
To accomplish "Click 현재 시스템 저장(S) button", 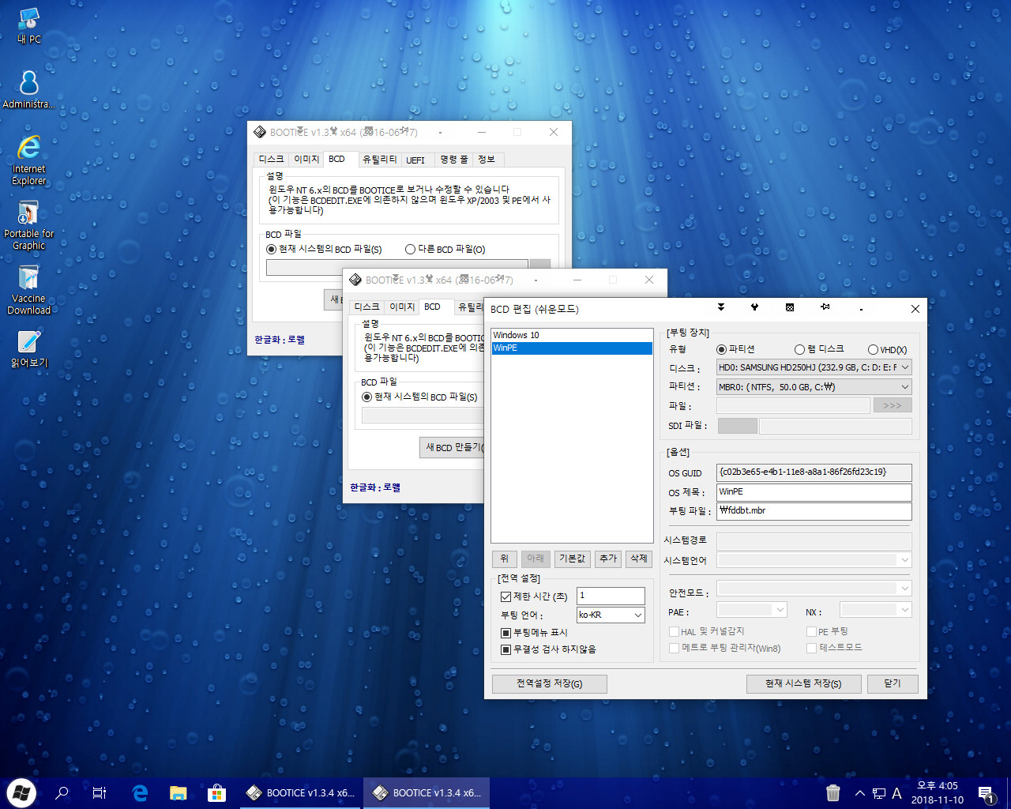I will tap(803, 683).
